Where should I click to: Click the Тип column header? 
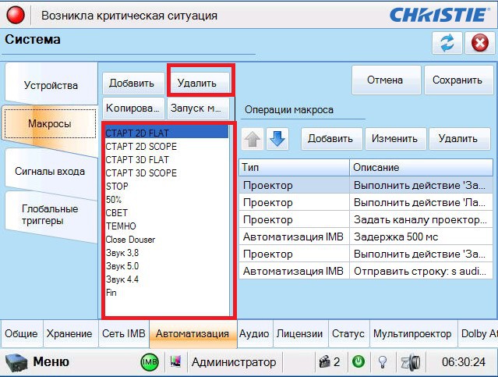pyautogui.click(x=294, y=167)
